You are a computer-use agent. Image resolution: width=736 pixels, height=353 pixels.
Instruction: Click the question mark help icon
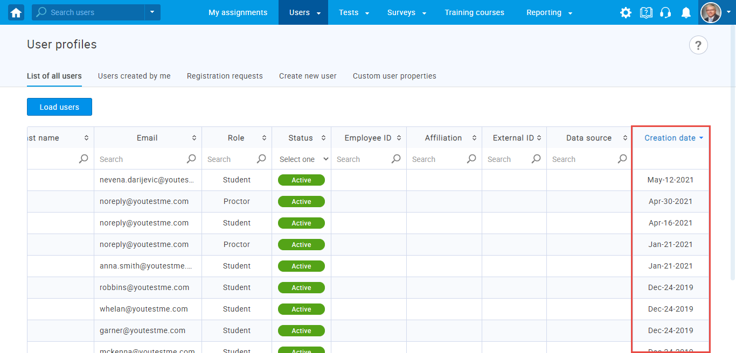point(698,45)
